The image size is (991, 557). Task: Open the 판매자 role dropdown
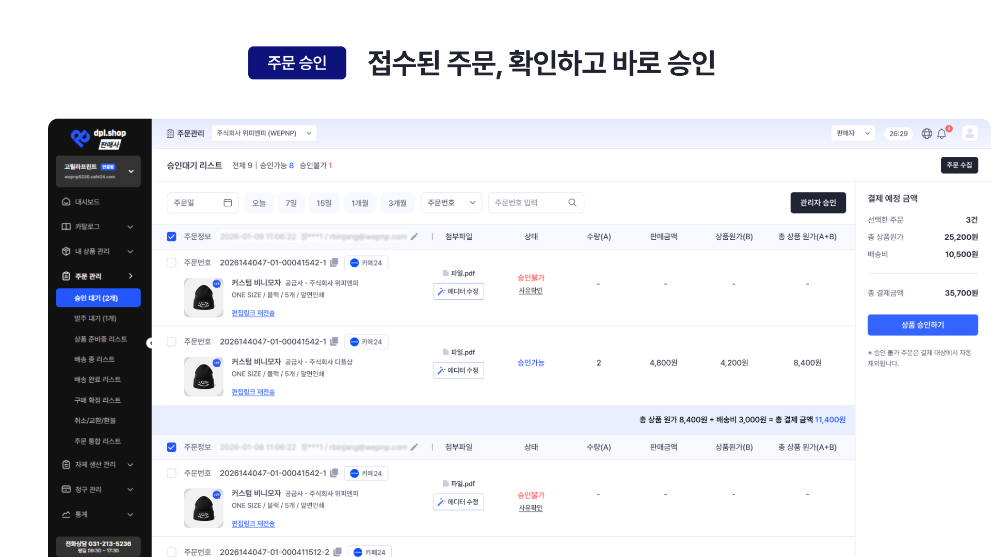tap(853, 133)
